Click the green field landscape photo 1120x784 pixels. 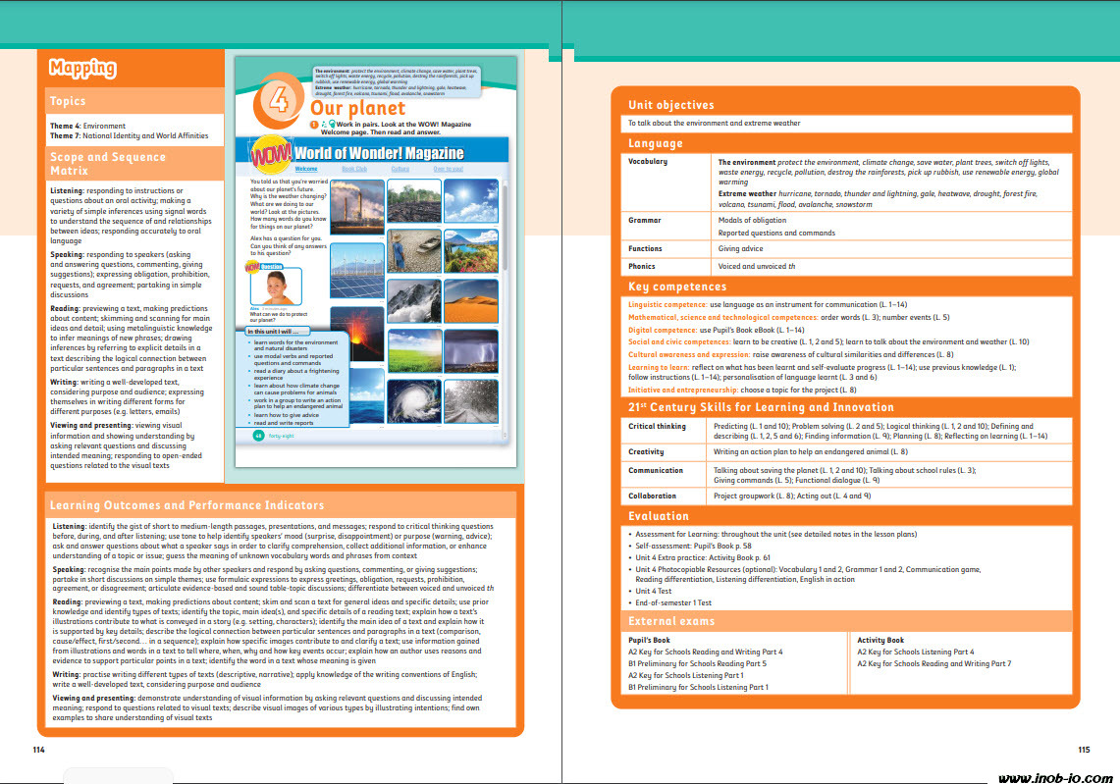[414, 351]
